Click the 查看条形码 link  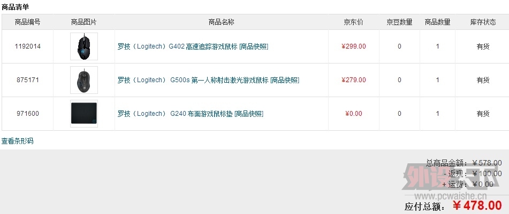[x=17, y=141]
